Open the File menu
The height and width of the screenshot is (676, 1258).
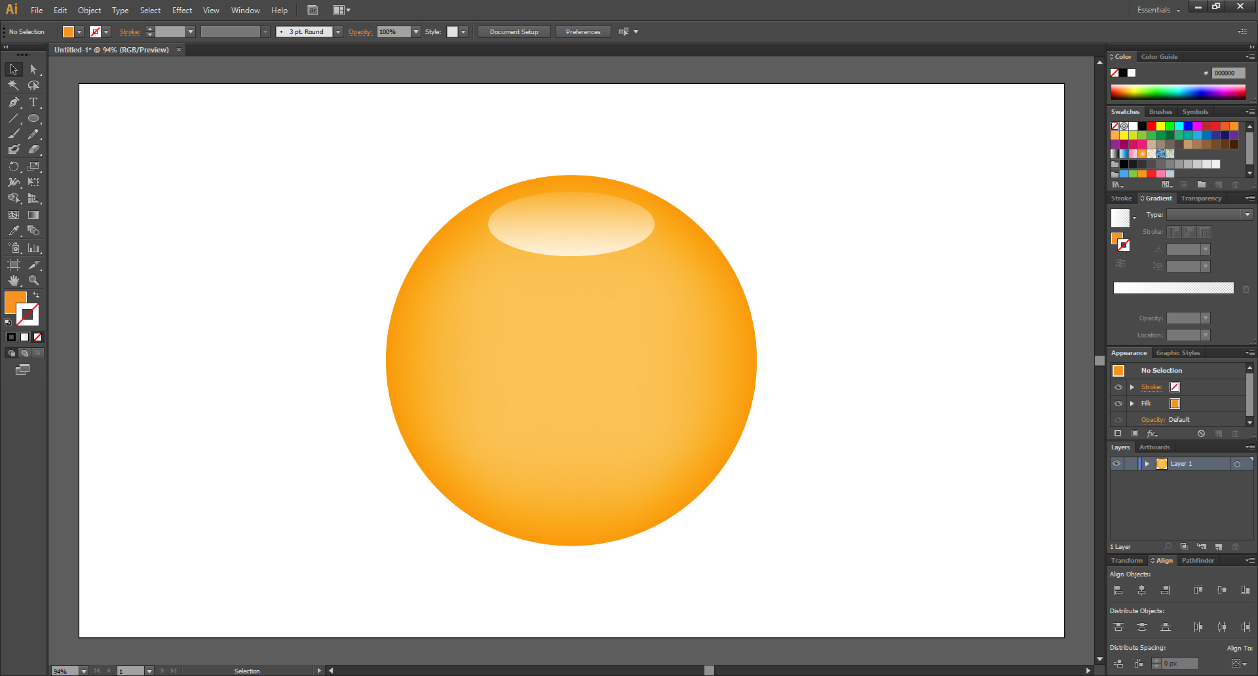tap(37, 10)
